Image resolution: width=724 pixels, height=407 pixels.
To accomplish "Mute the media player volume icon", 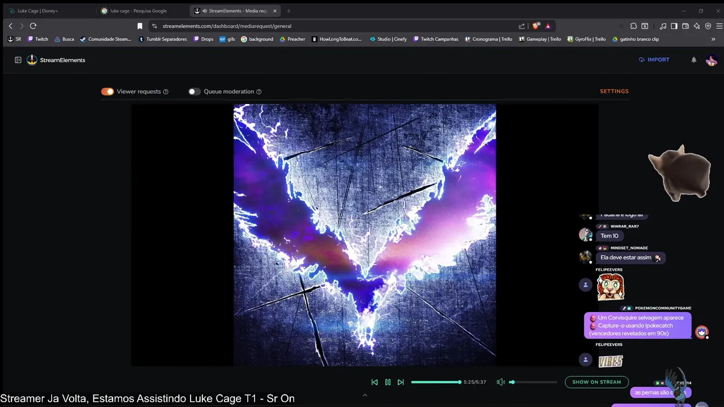I will pos(501,382).
